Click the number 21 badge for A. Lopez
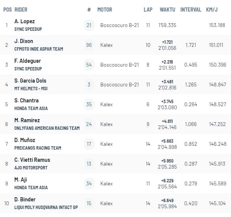The image size is (231, 217). [89, 25]
